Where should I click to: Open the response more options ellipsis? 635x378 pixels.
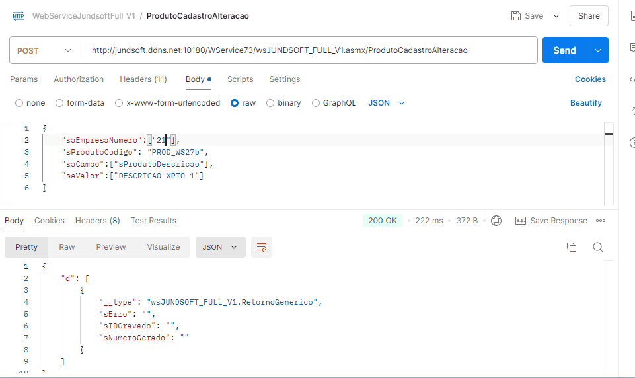(601, 221)
